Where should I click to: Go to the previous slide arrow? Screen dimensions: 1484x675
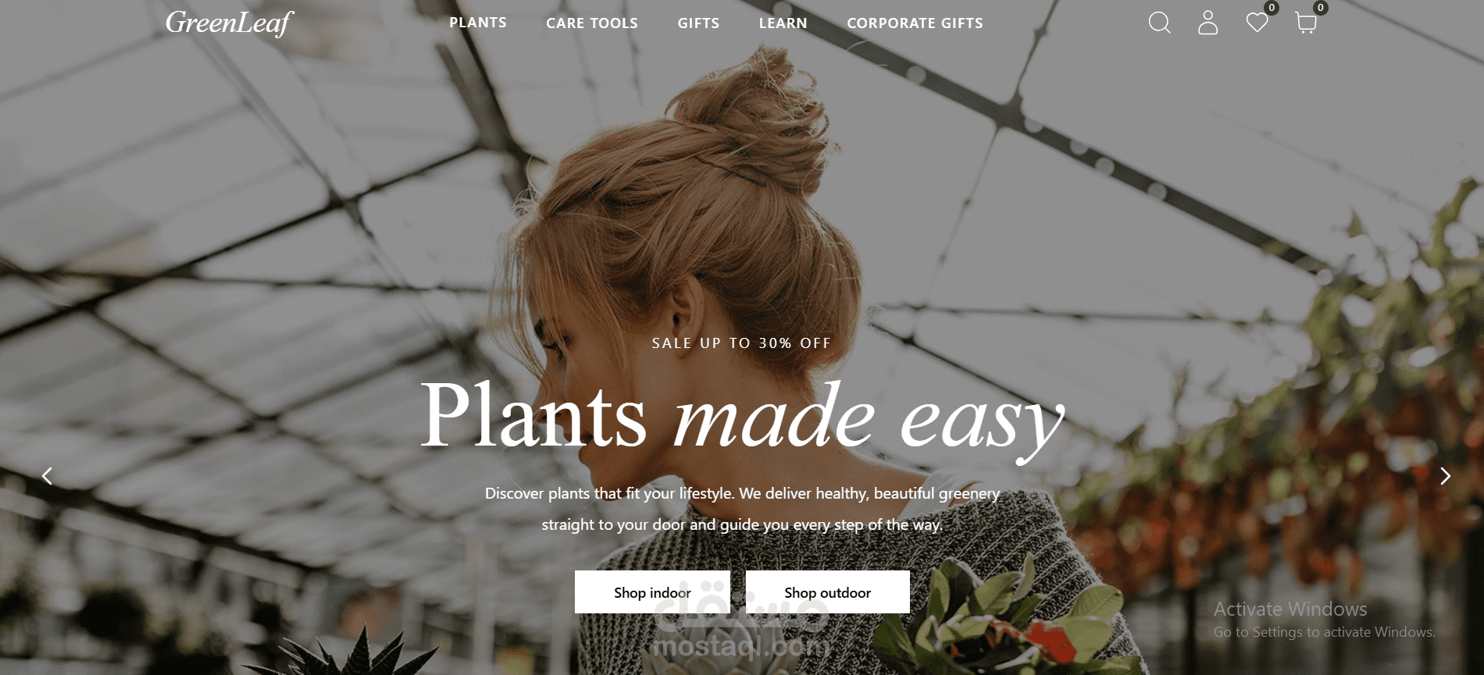coord(47,476)
